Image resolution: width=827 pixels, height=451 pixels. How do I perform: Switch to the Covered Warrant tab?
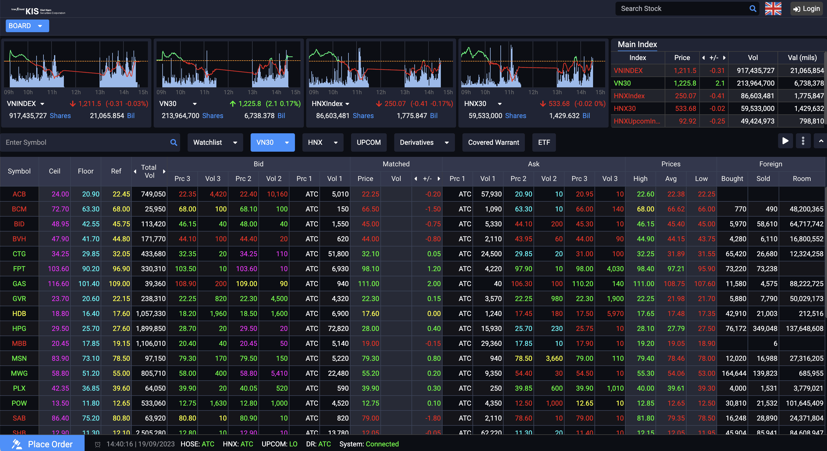point(493,142)
